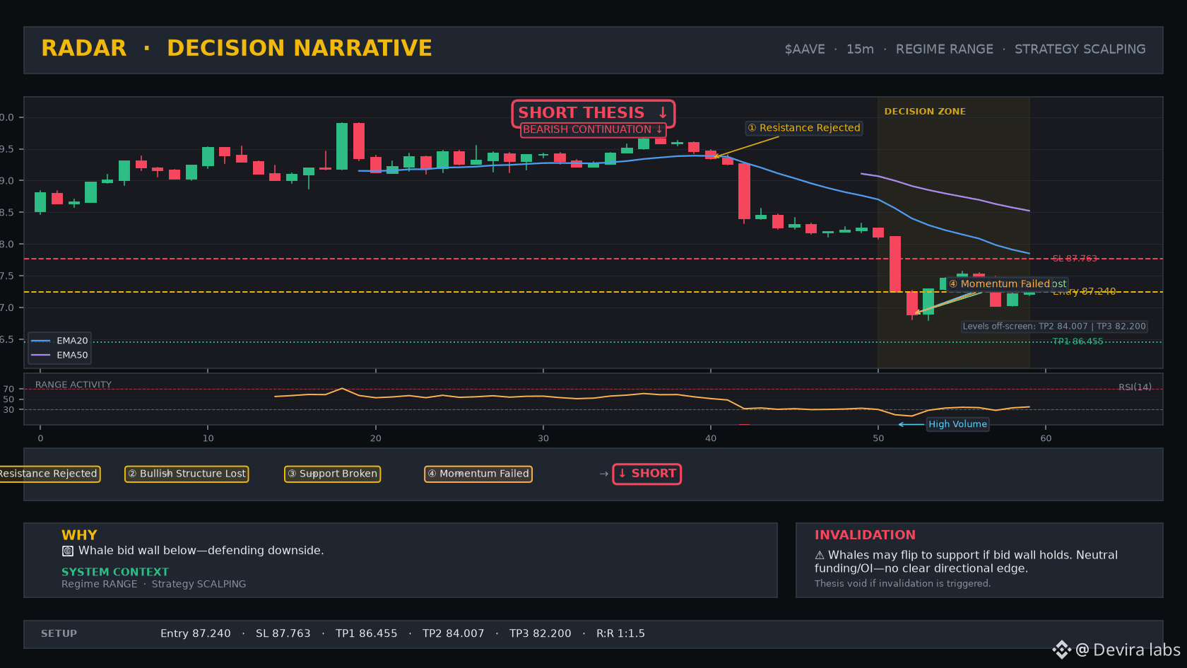Image resolution: width=1187 pixels, height=668 pixels.
Task: Click the High Volume label under the RSI line
Action: pos(957,424)
